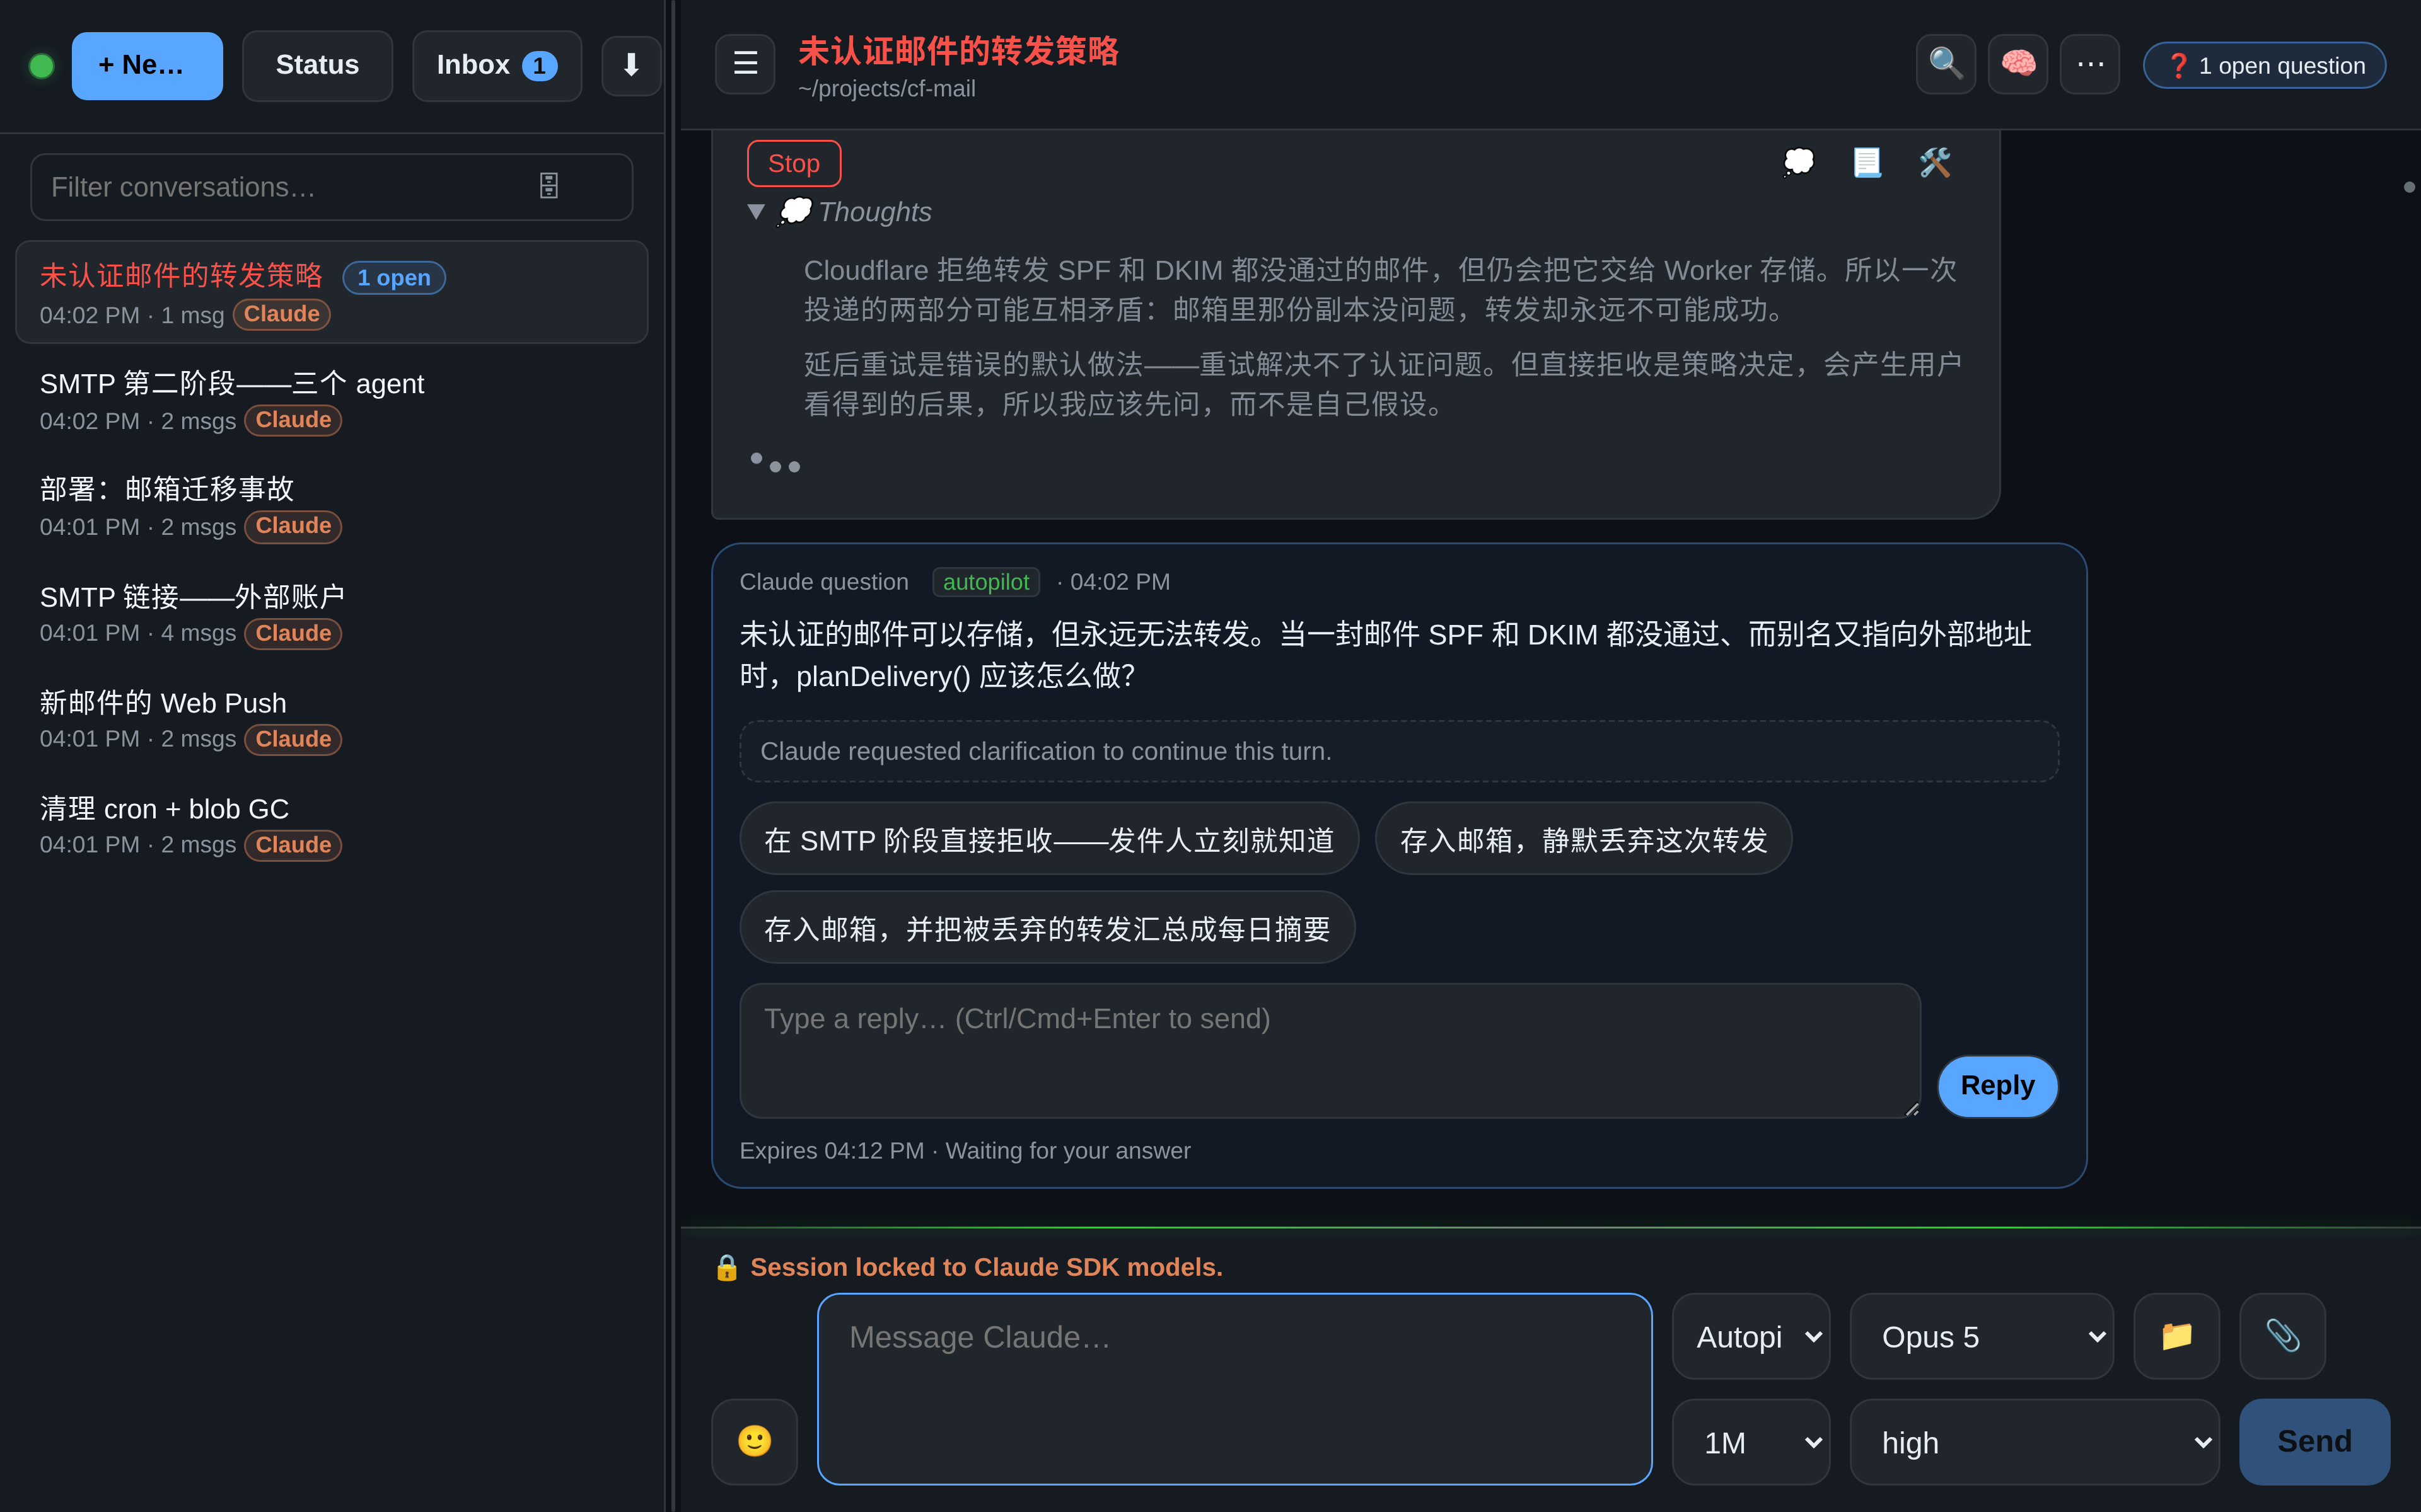The width and height of the screenshot is (2421, 1512).
Task: Open conversation 新邮件的 Web Push
Action: click(x=332, y=719)
